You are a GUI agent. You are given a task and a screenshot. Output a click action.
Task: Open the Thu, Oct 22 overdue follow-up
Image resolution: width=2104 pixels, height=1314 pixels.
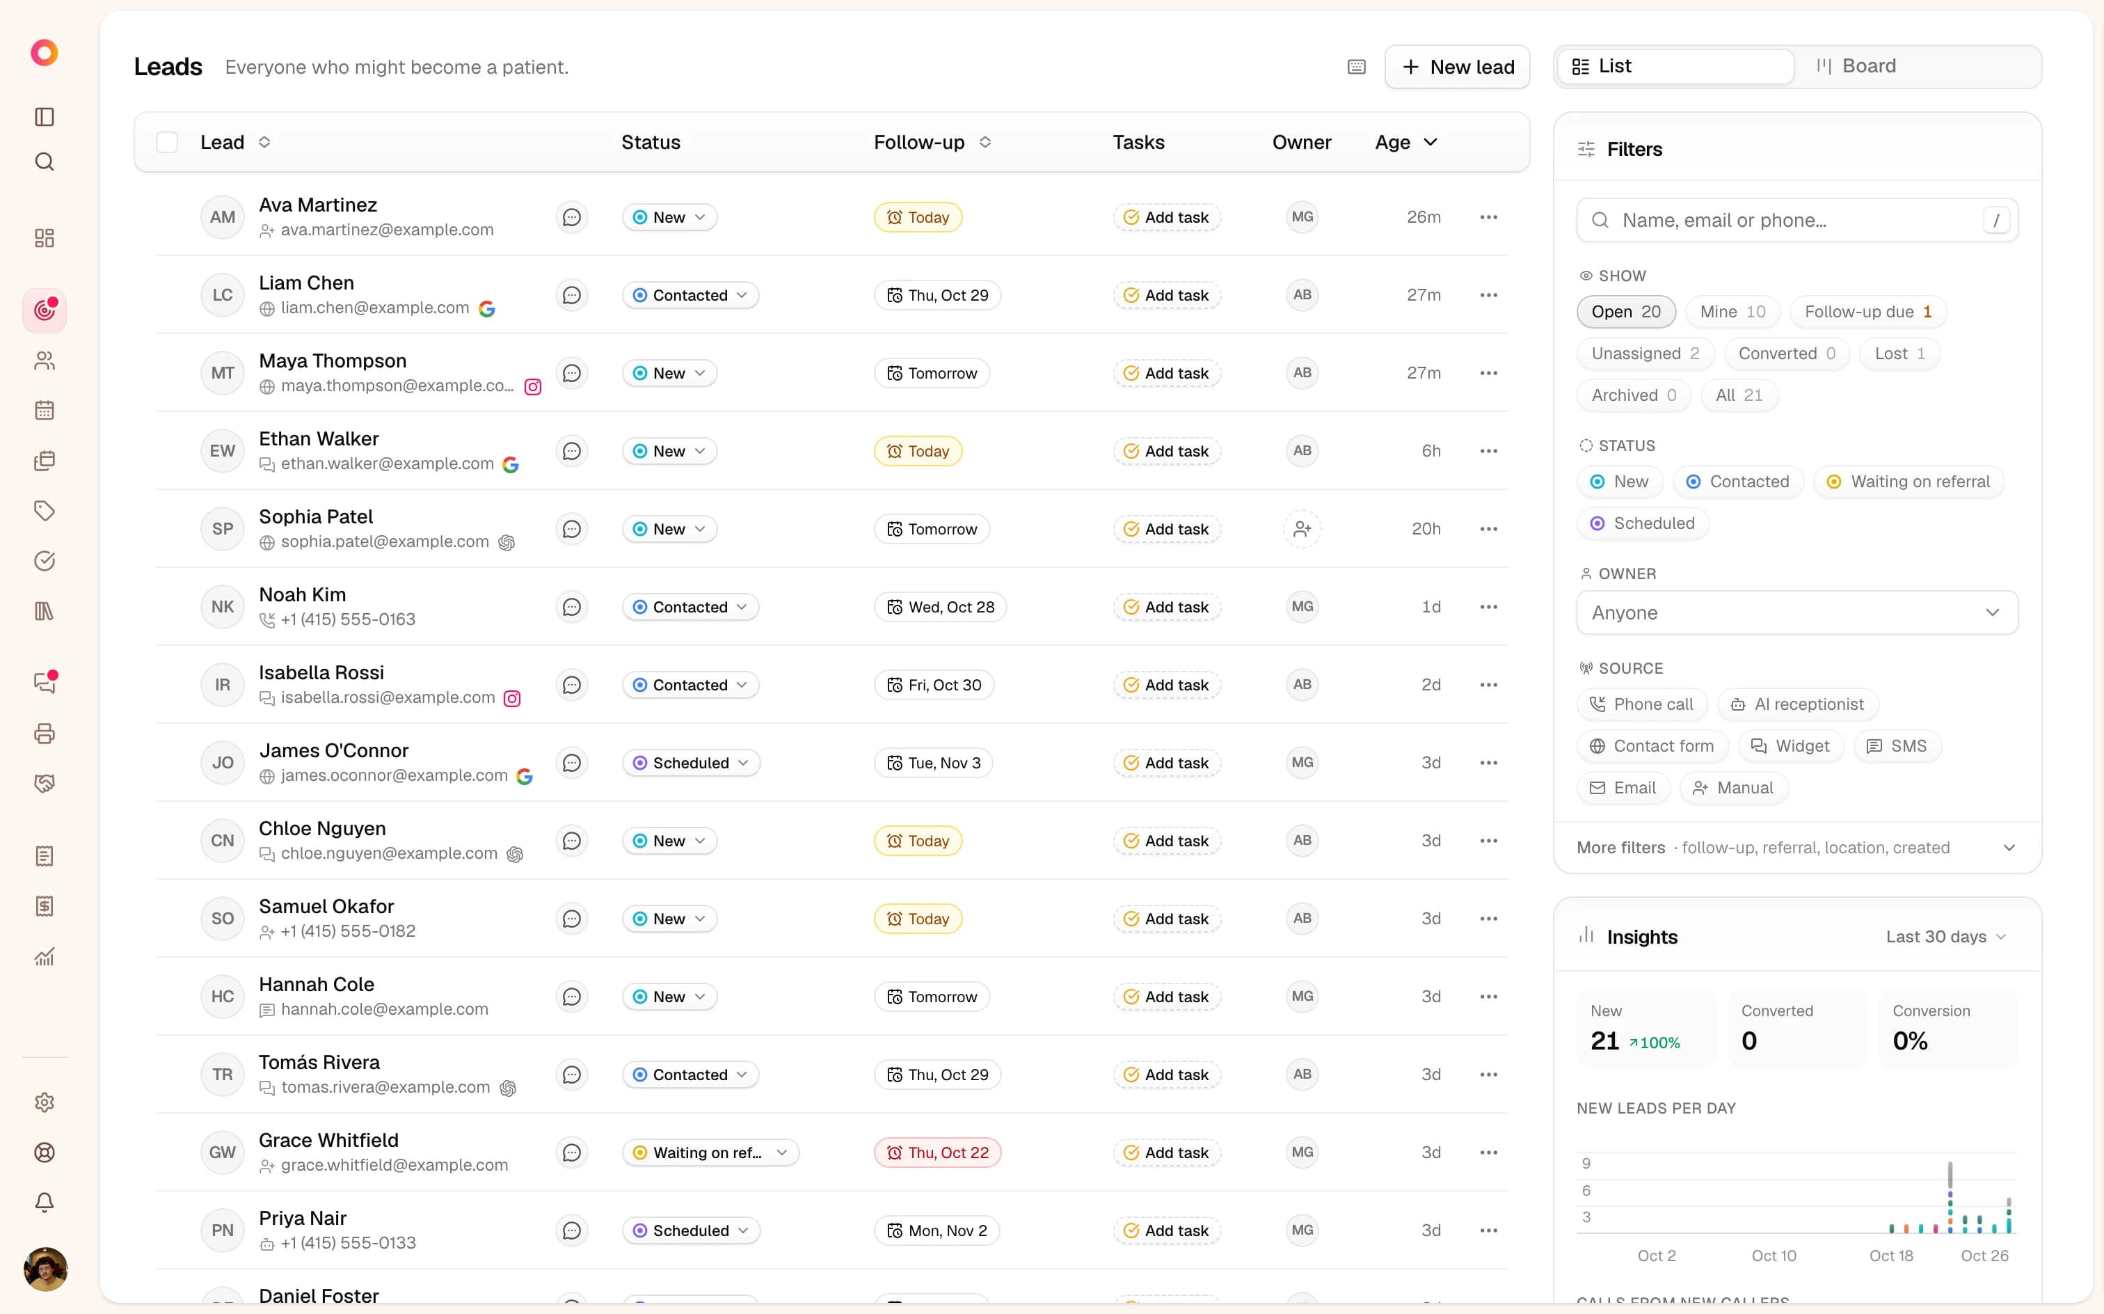tap(937, 1153)
